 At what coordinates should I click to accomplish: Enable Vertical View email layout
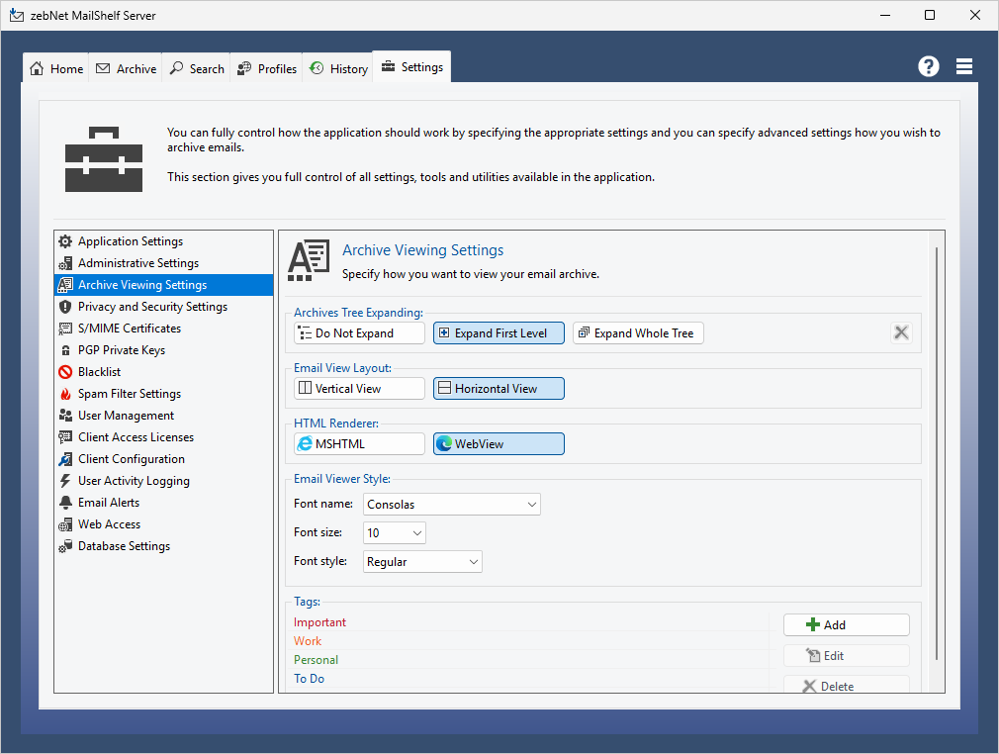point(359,389)
